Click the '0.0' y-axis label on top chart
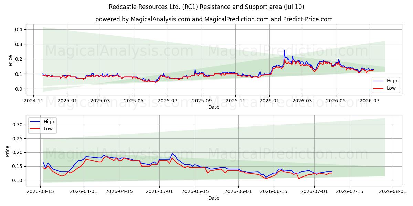This screenshot has width=413, height=206. [19, 89]
